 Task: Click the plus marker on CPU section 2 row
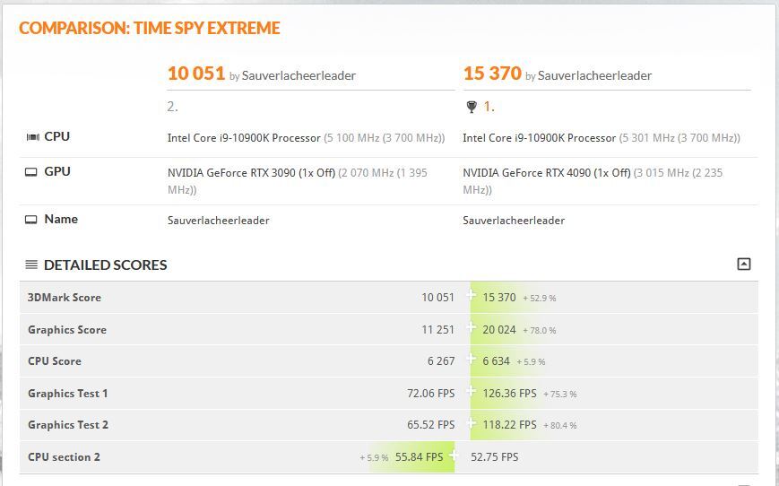454,456
